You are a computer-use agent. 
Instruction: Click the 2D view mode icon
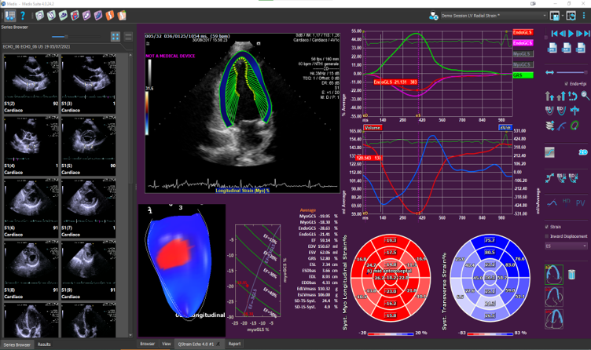(584, 151)
